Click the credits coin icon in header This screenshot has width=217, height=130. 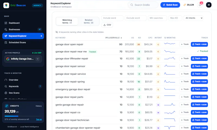(x=185, y=5)
